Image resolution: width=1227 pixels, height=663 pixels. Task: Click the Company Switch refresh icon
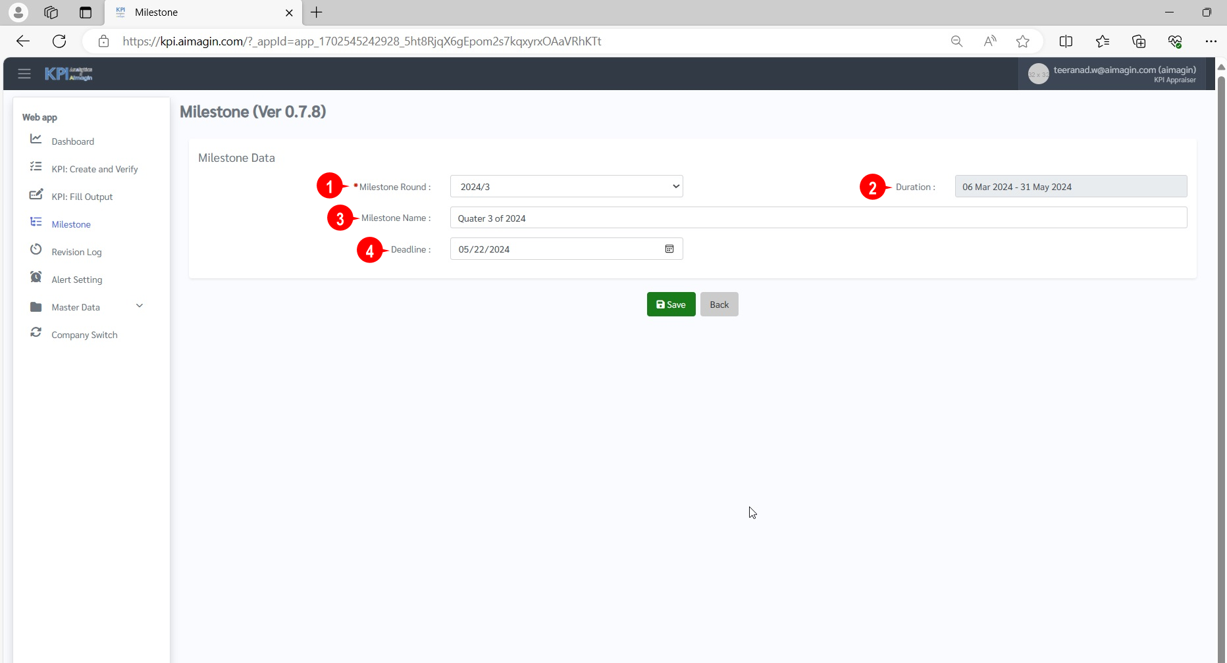(36, 333)
